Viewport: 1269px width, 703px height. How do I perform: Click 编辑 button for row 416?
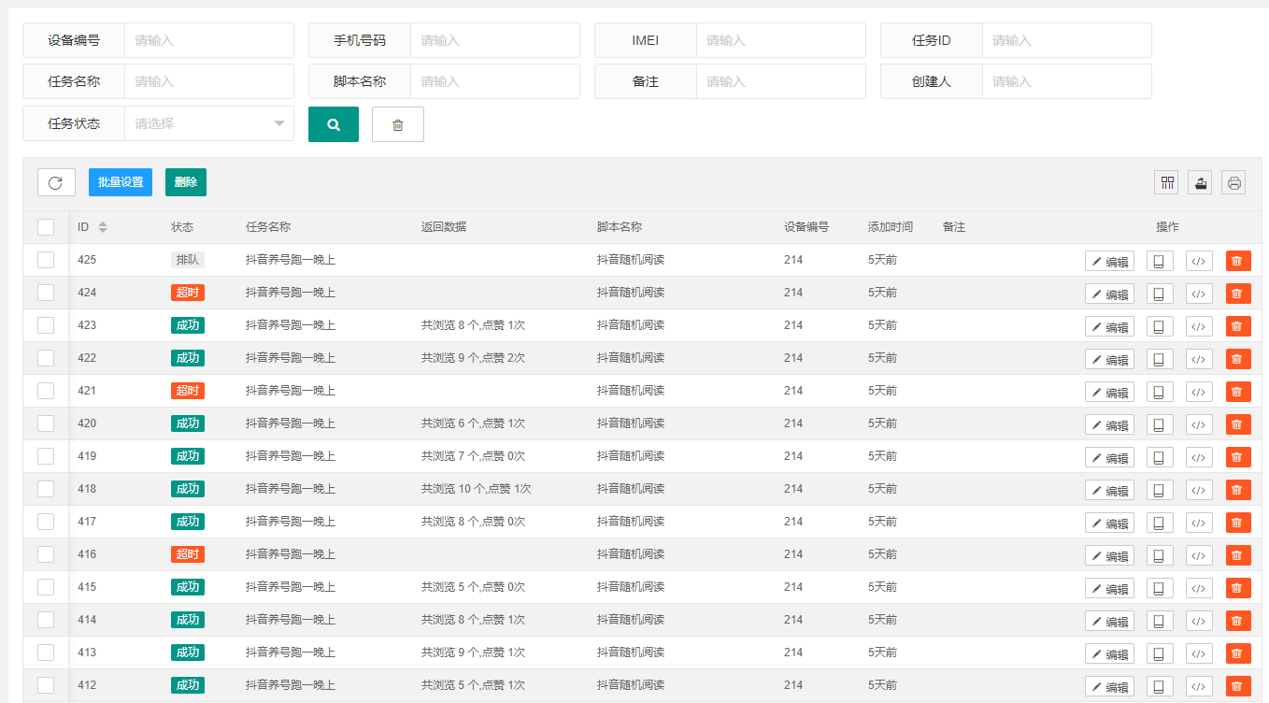tap(1109, 555)
